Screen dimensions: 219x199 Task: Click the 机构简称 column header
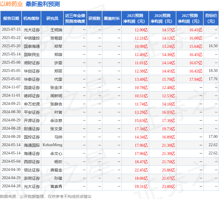pyautogui.click(x=31, y=18)
